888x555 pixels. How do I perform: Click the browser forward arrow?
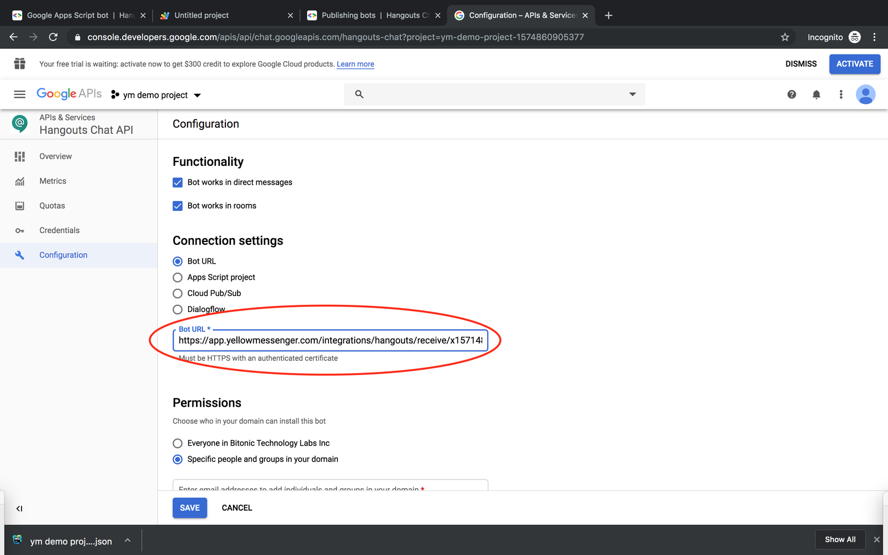[33, 37]
